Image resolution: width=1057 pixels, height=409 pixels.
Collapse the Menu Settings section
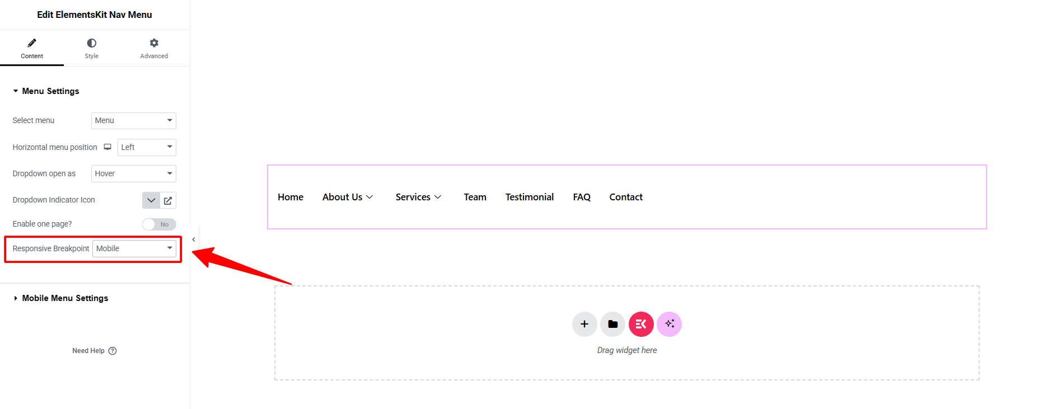pyautogui.click(x=50, y=91)
